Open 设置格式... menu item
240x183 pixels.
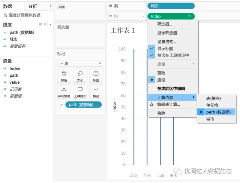click(167, 42)
